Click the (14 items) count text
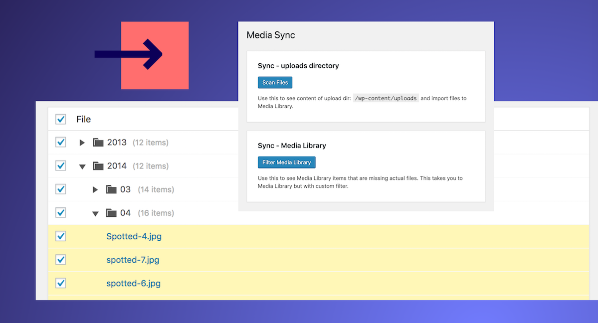Viewport: 598px width, 323px height. tap(156, 189)
